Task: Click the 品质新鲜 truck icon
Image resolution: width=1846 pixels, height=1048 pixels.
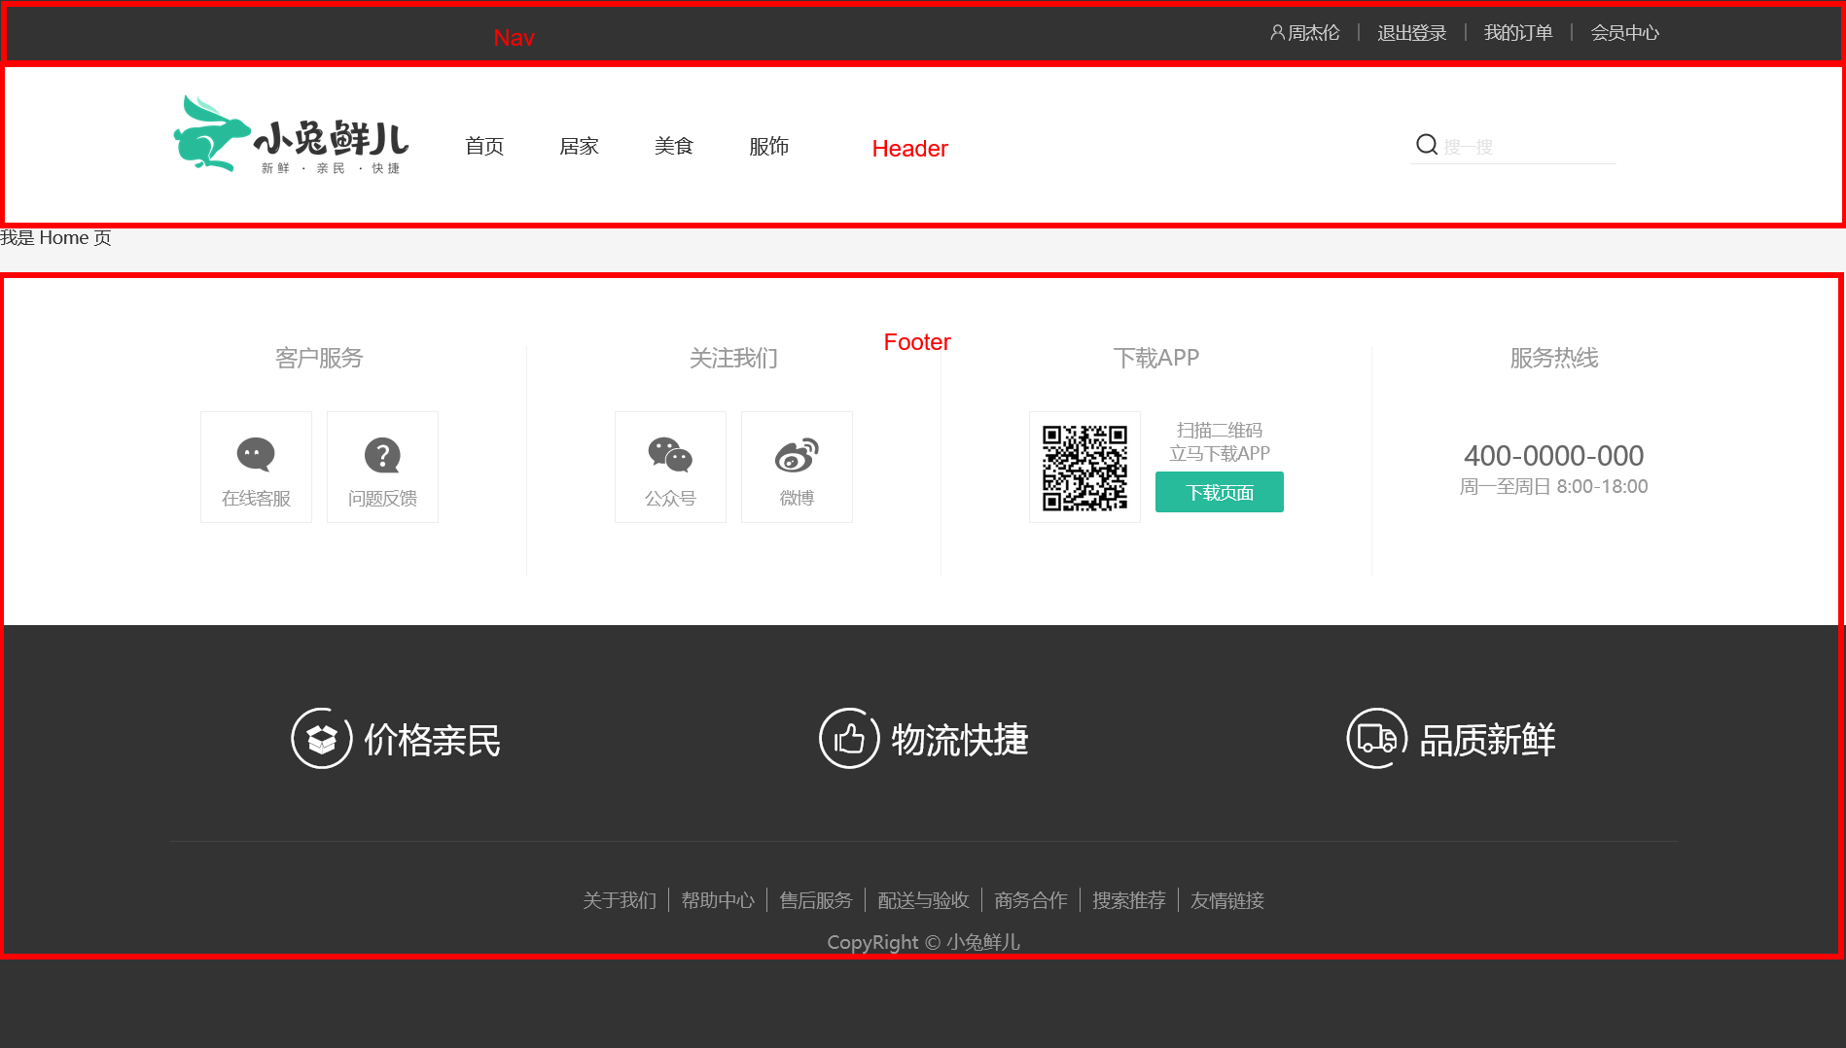Action: pos(1377,739)
